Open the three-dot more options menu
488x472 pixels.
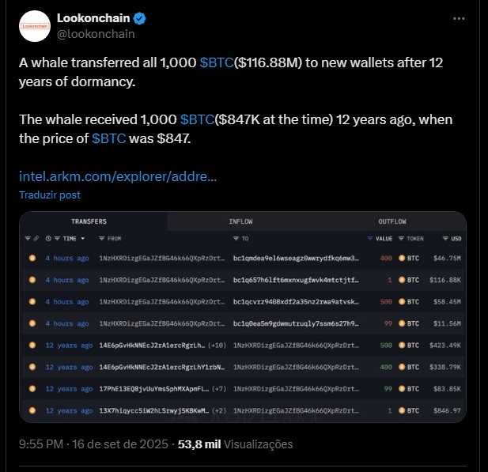(x=459, y=19)
